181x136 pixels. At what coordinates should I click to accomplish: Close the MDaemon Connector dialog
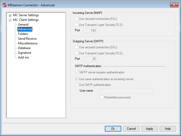coord(174,5)
